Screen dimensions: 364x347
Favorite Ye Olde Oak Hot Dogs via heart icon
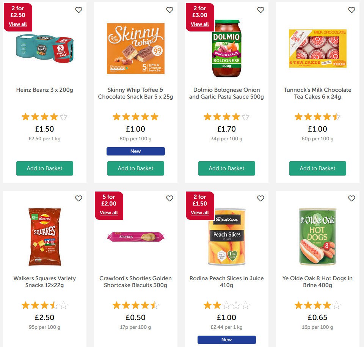click(351, 198)
